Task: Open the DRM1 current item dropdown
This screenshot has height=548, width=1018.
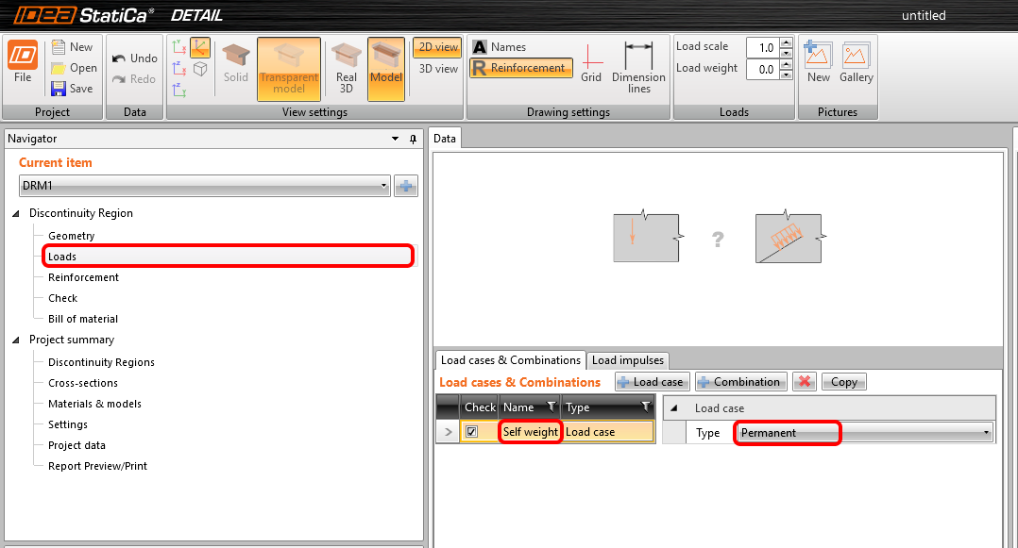Action: pos(205,186)
